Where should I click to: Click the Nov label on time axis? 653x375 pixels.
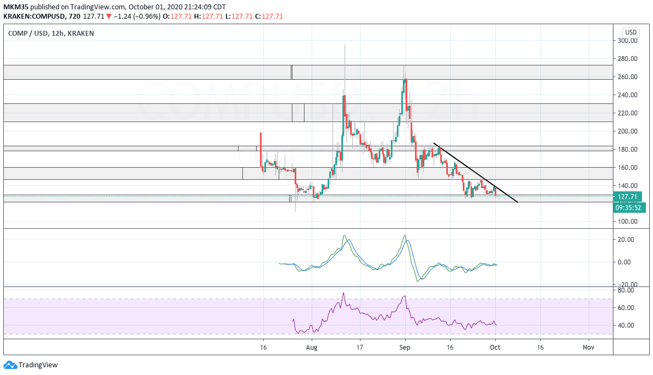point(589,348)
